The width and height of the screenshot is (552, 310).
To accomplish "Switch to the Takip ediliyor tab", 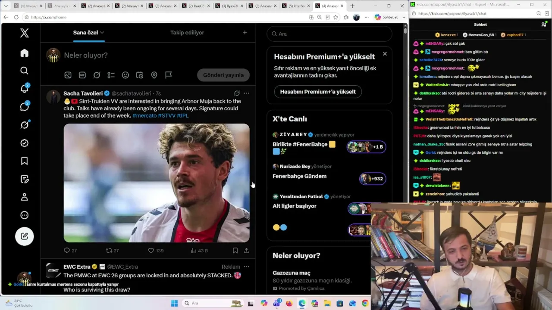I will [187, 33].
